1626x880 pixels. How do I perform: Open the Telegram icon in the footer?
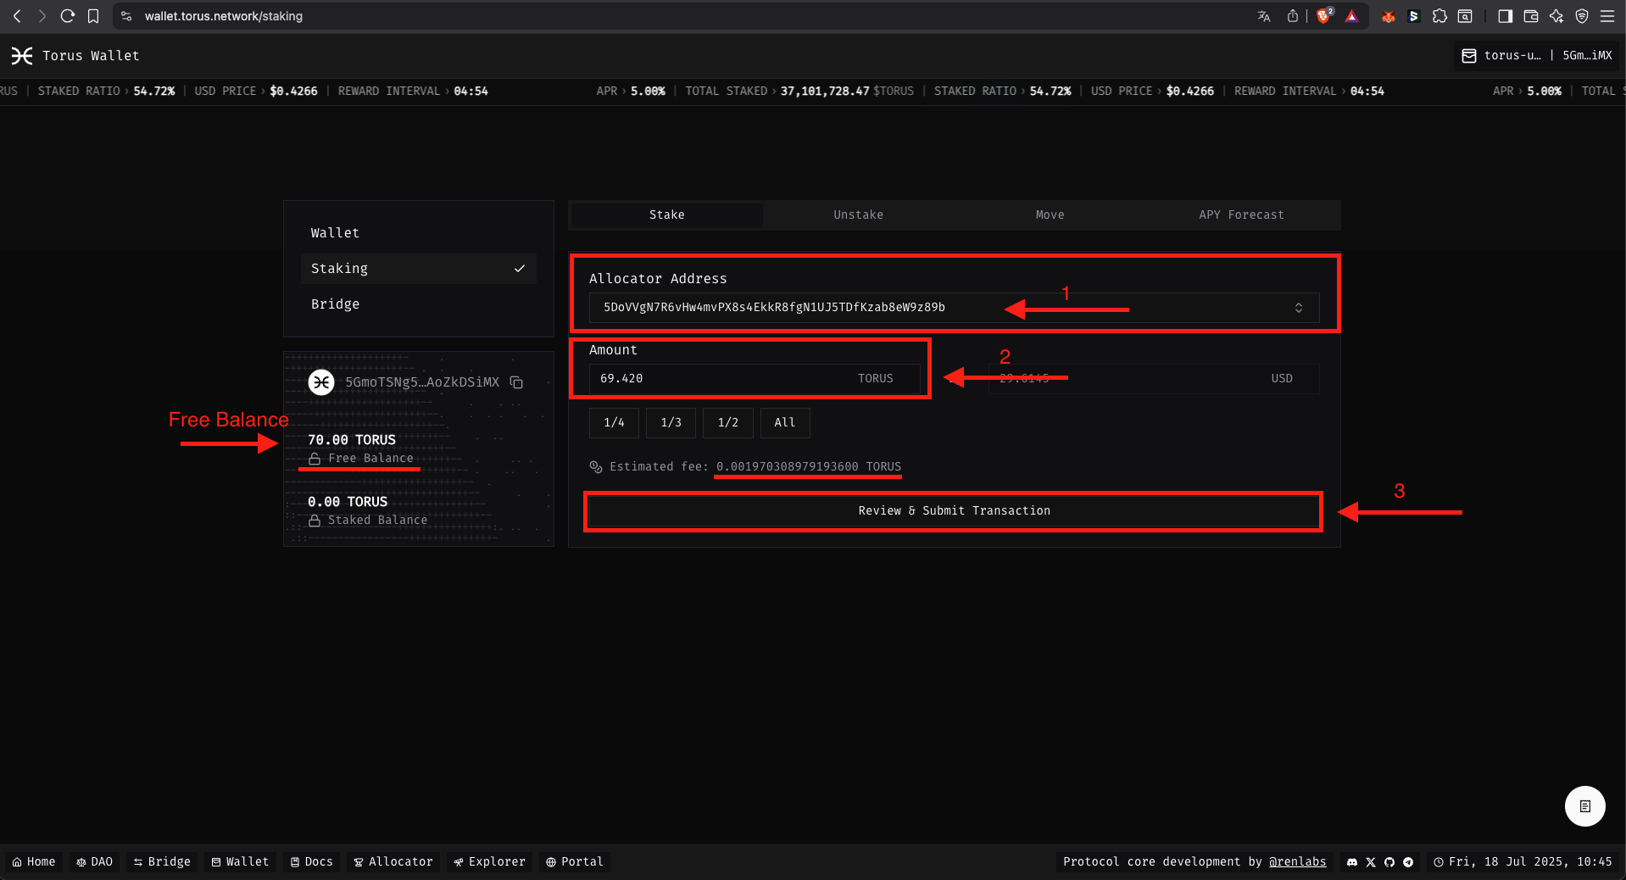coord(1408,862)
